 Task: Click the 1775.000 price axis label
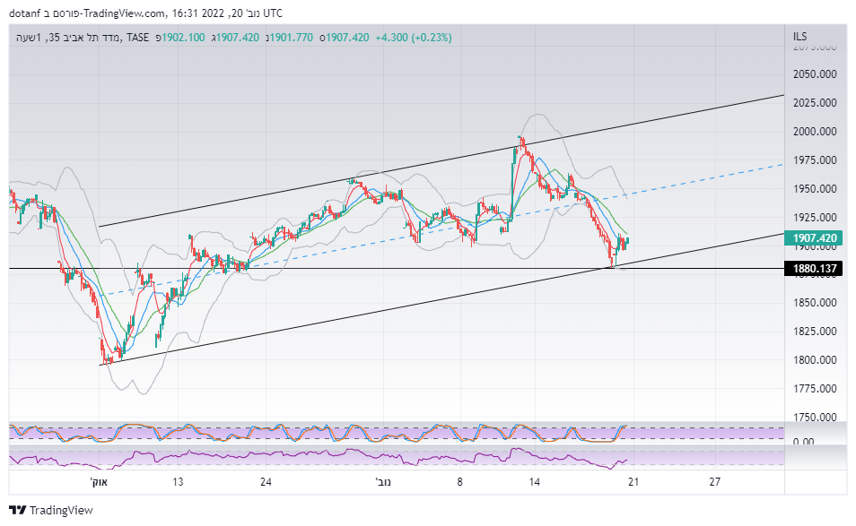click(x=815, y=389)
